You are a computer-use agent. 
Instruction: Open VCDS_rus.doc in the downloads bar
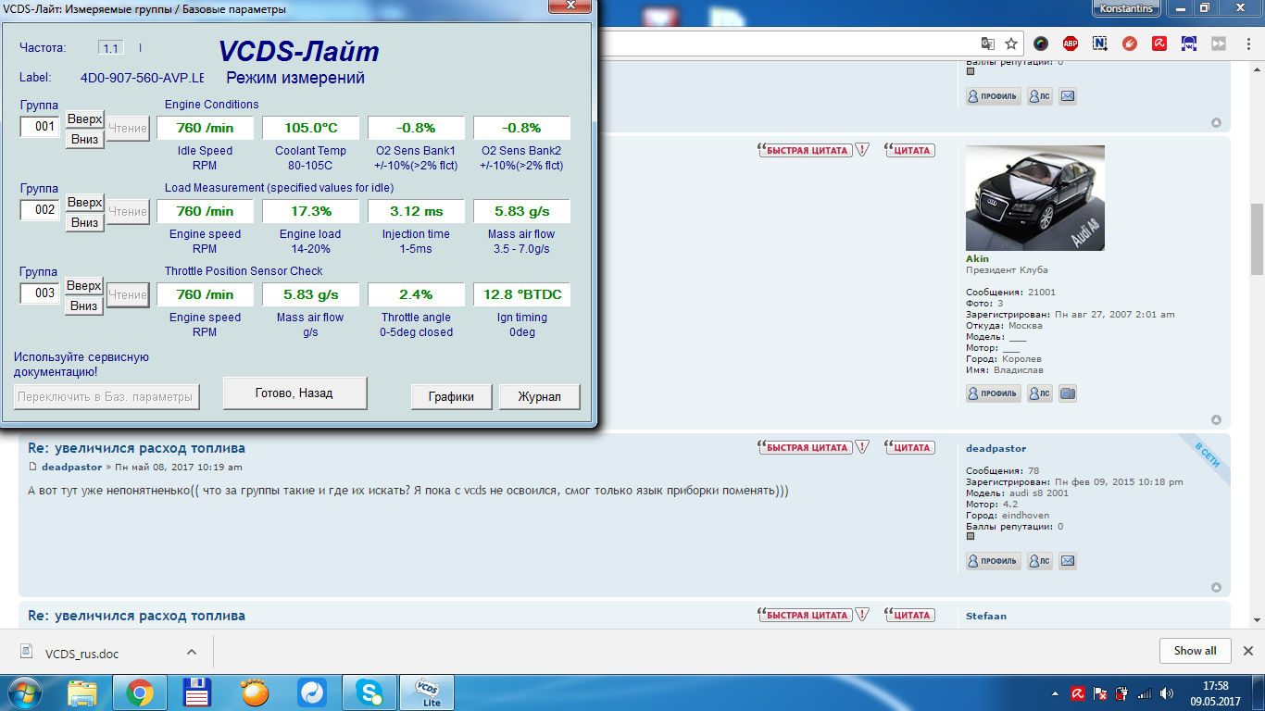coord(81,654)
